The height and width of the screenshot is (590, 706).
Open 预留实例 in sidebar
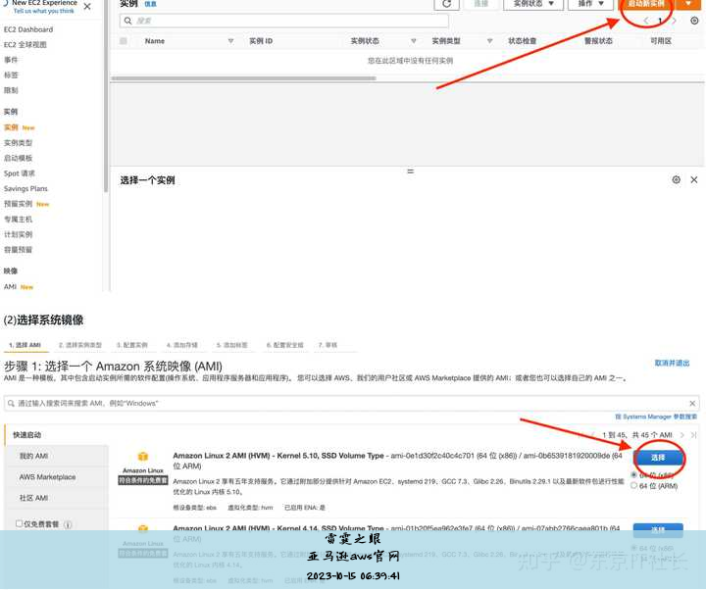pyautogui.click(x=18, y=204)
